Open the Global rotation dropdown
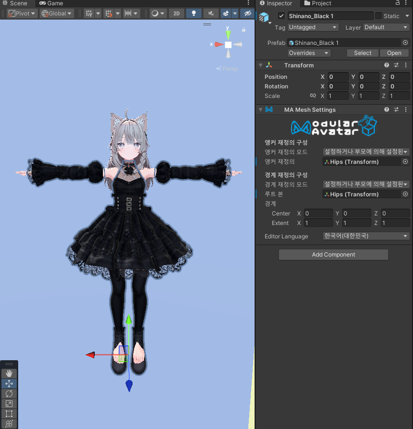Viewport: 413px width, 429px height. (57, 13)
